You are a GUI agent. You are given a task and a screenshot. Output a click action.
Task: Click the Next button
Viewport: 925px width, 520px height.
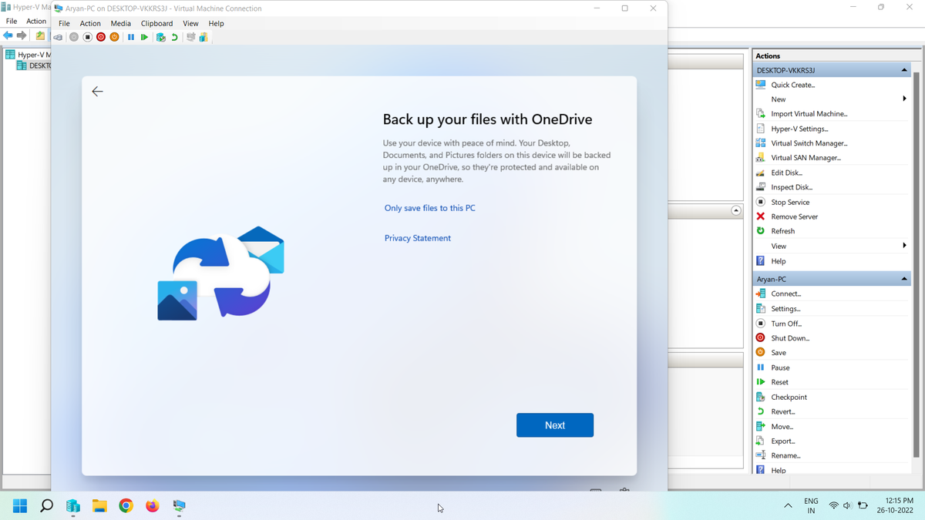click(555, 425)
